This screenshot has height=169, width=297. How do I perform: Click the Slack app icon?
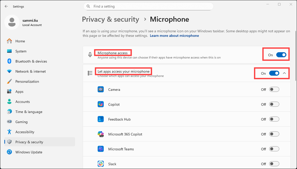click(101, 164)
